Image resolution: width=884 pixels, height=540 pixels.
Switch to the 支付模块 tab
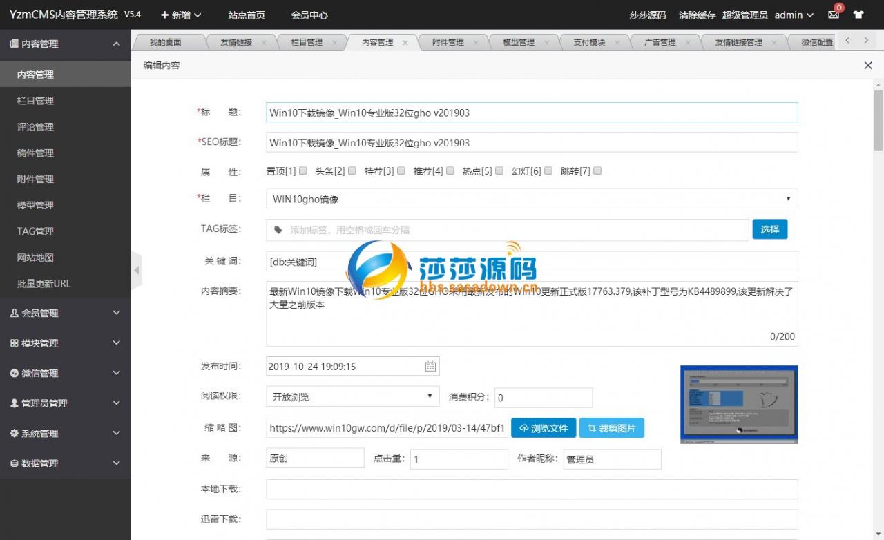(x=588, y=42)
